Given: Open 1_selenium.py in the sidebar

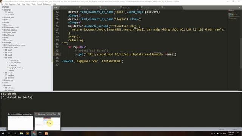Looking at the screenshot, I should (x=14, y=60).
